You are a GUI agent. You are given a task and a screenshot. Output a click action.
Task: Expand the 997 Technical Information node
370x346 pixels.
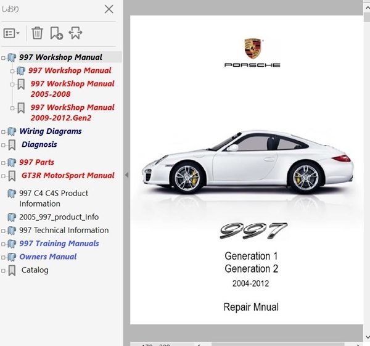[3, 231]
